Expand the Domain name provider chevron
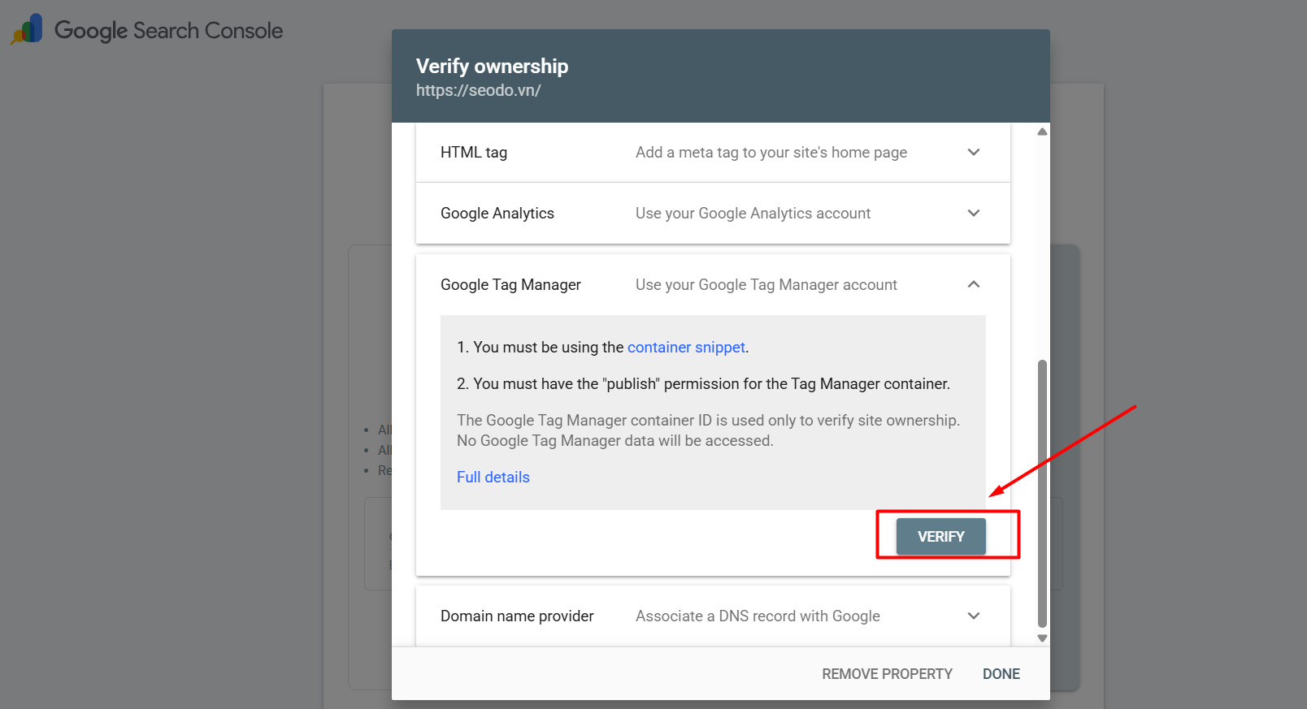Screen dimensions: 1307x709 pyautogui.click(x=974, y=616)
